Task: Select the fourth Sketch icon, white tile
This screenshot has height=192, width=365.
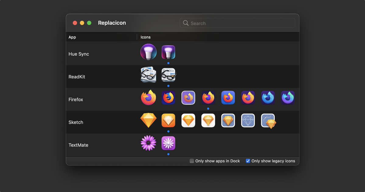Action: (208, 120)
